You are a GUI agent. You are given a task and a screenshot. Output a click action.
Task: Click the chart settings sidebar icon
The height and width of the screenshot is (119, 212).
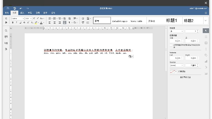coord(206,61)
